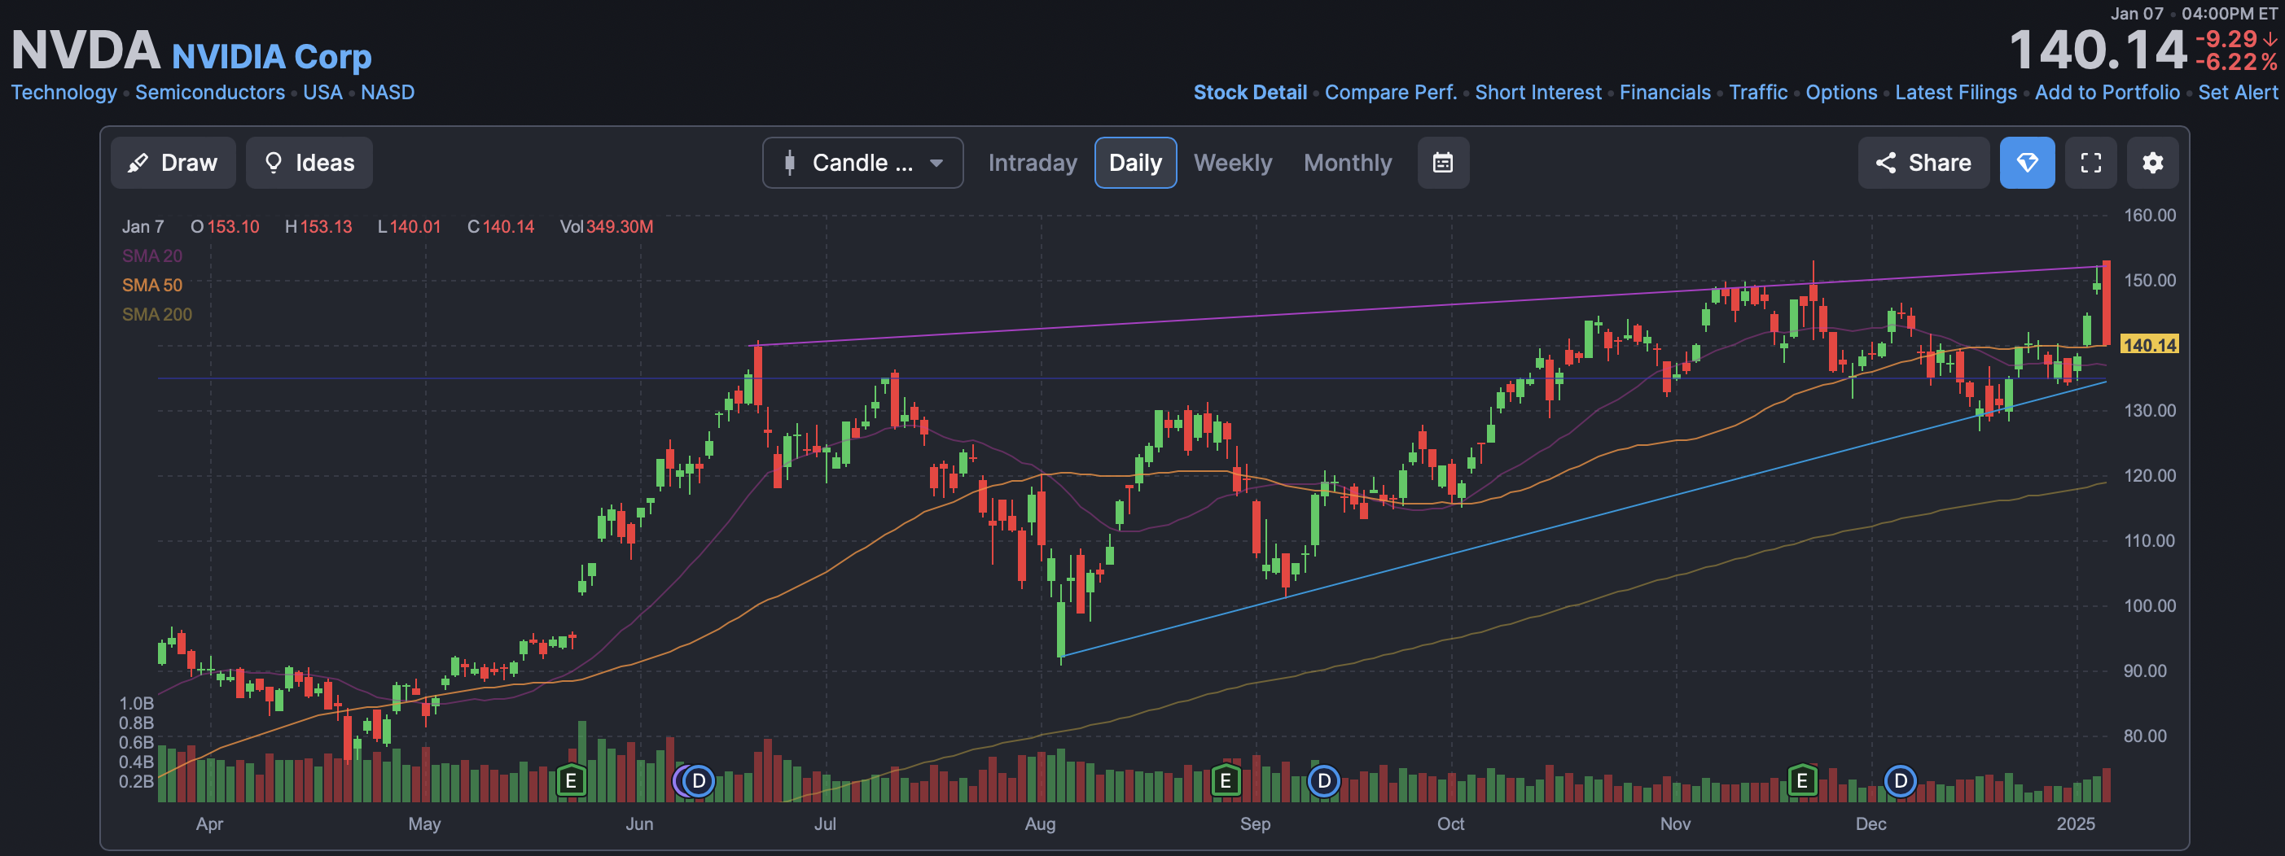Viewport: 2285px width, 856px height.
Task: Open the Draw tool
Action: point(173,163)
